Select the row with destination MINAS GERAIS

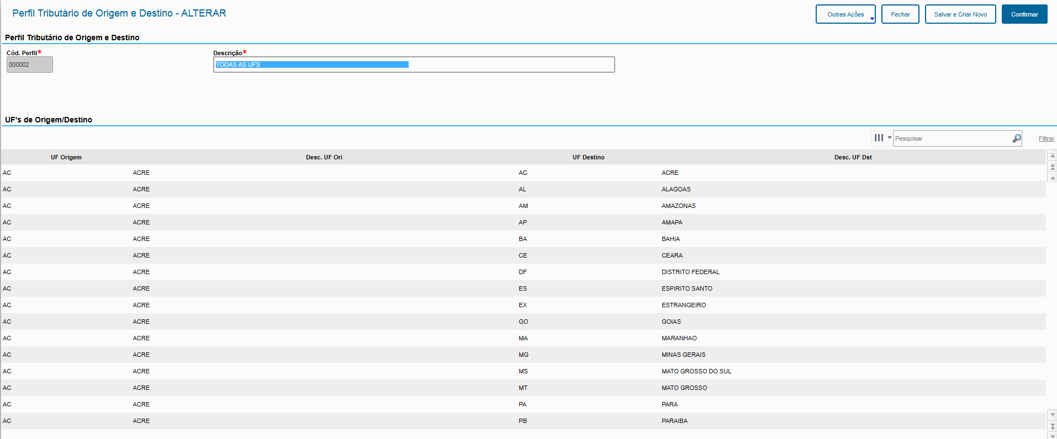coord(683,355)
